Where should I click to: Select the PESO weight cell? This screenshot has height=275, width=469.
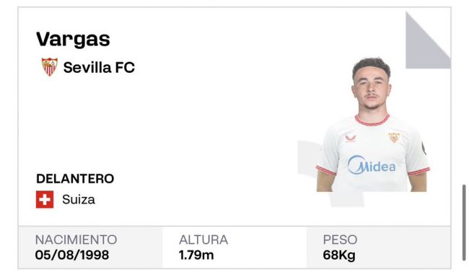pos(379,248)
